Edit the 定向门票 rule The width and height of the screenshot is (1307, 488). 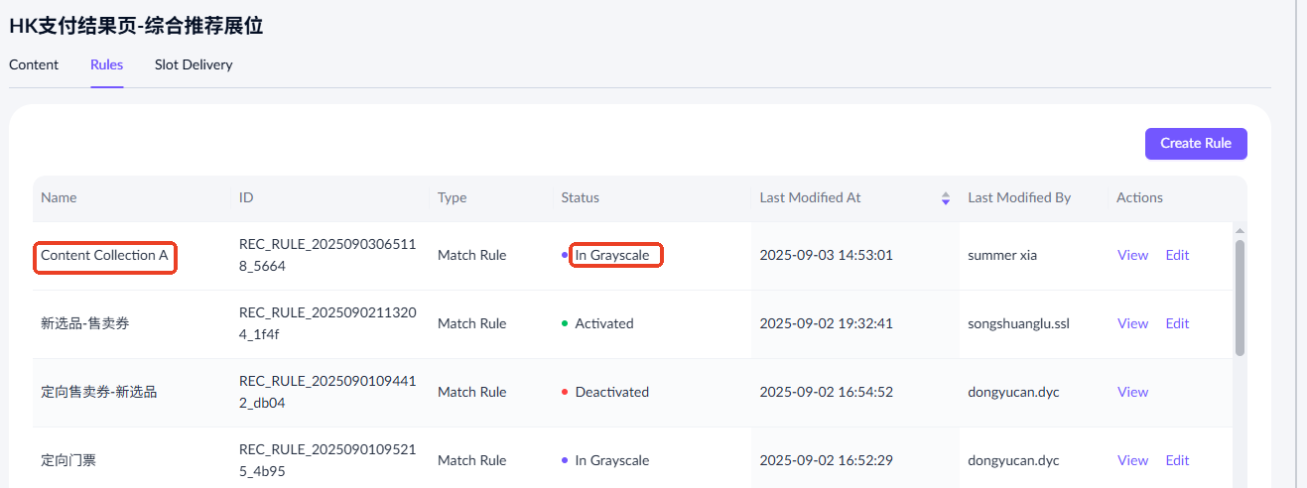pyautogui.click(x=1177, y=461)
